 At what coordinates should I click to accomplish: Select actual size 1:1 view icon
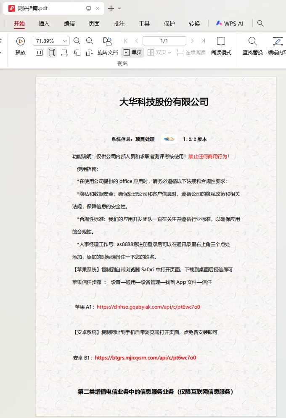tap(39, 53)
